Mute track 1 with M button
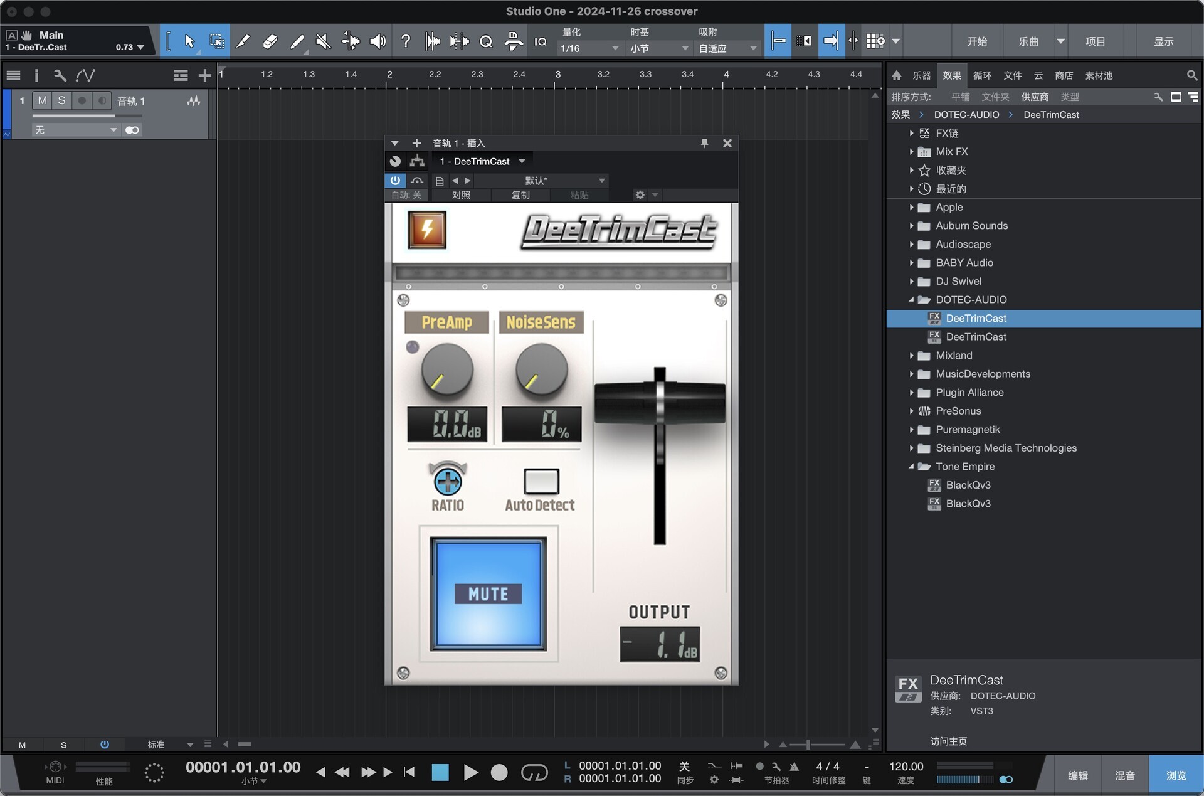This screenshot has width=1204, height=796. [42, 100]
